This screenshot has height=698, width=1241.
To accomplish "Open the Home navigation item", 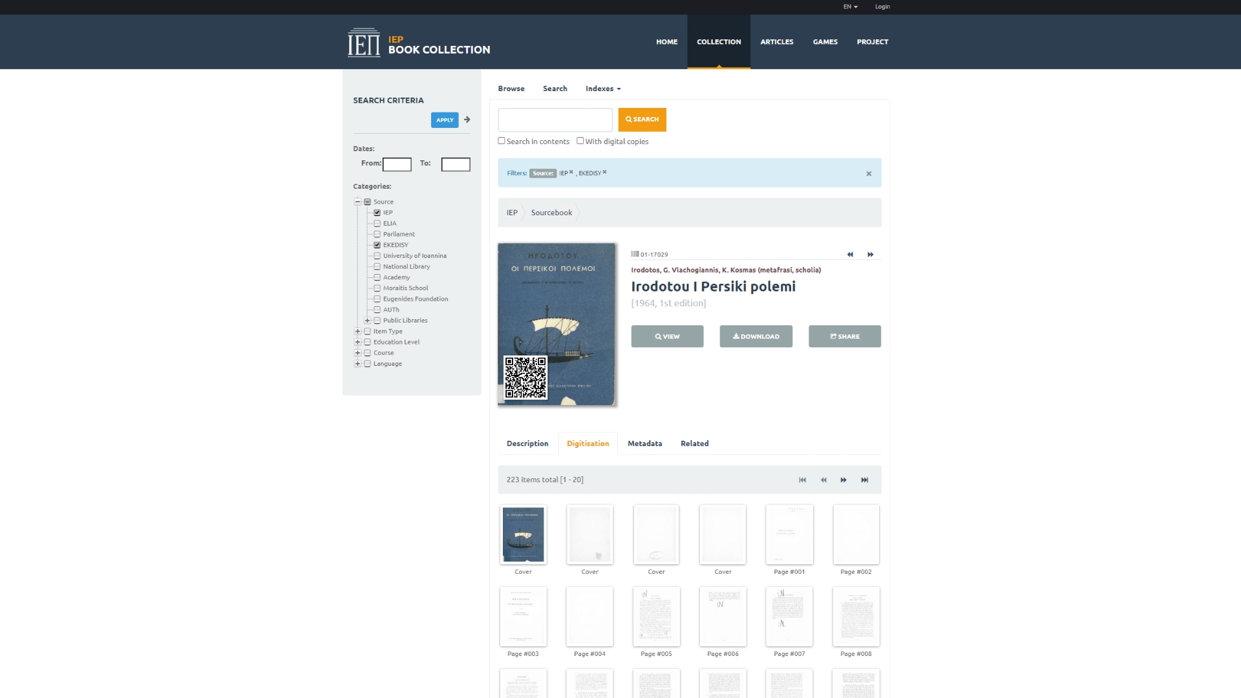I will click(666, 42).
